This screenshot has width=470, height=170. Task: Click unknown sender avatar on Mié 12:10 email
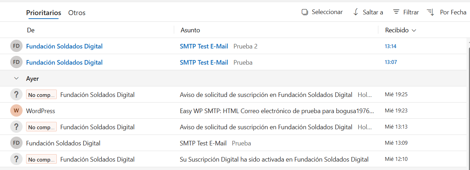[16, 159]
